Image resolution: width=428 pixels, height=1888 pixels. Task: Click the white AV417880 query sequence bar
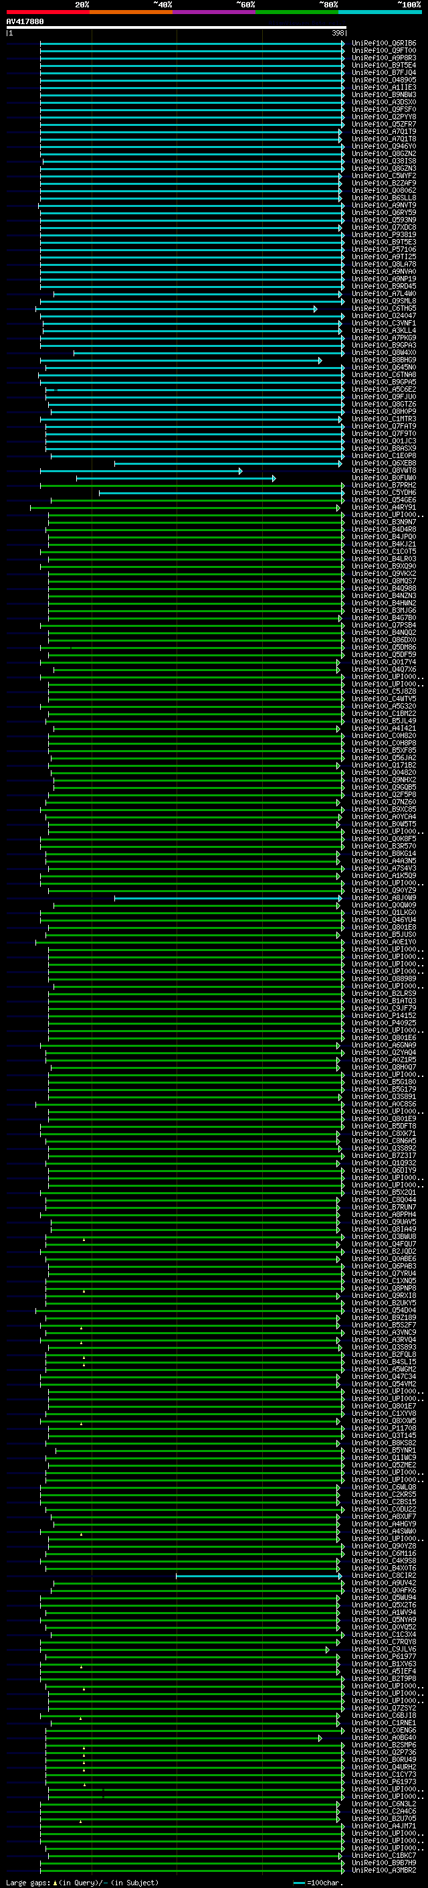[x=176, y=27]
